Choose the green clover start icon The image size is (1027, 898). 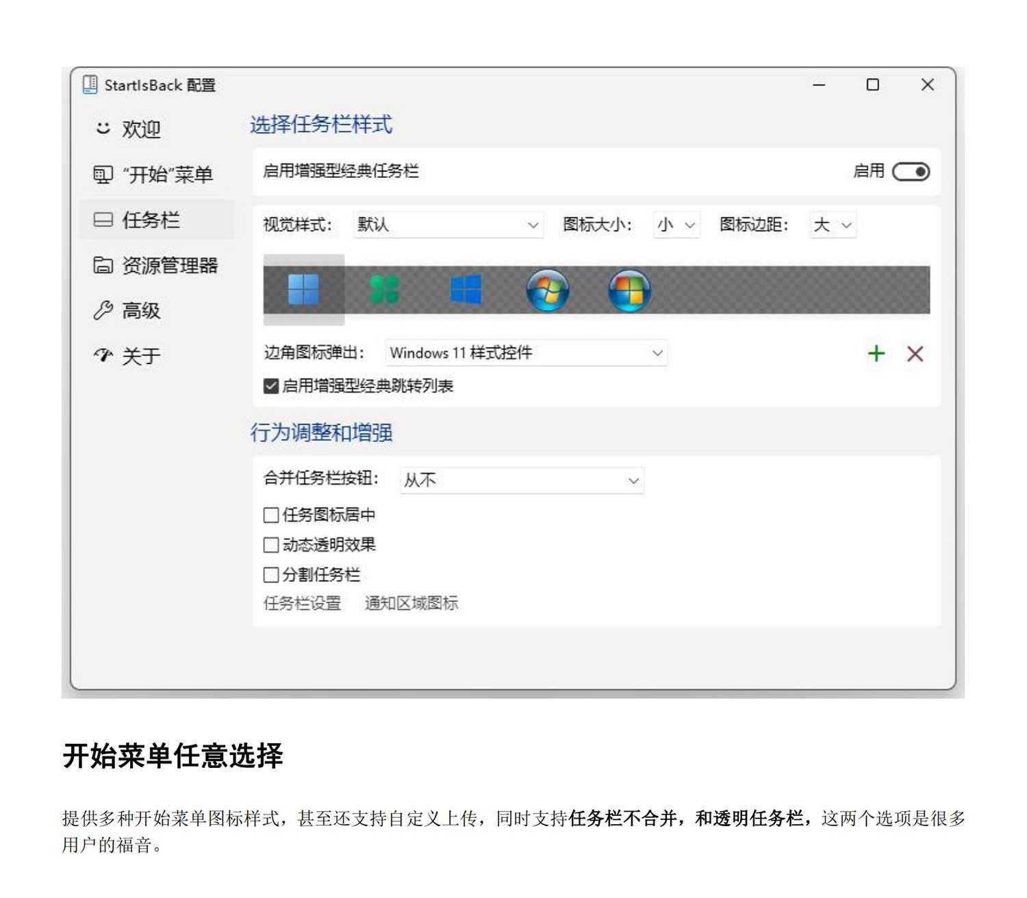[x=384, y=290]
